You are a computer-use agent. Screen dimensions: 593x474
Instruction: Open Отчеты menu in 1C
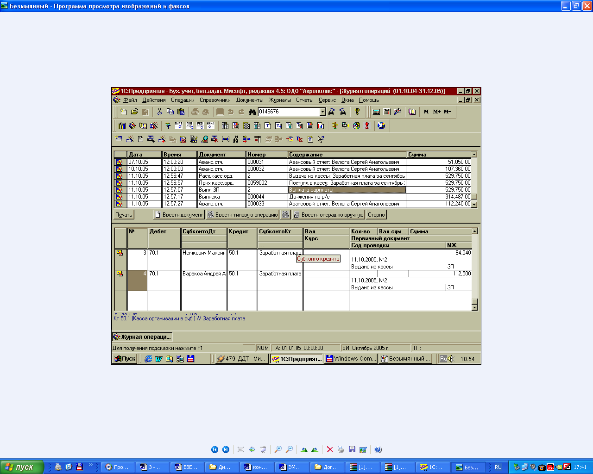305,100
